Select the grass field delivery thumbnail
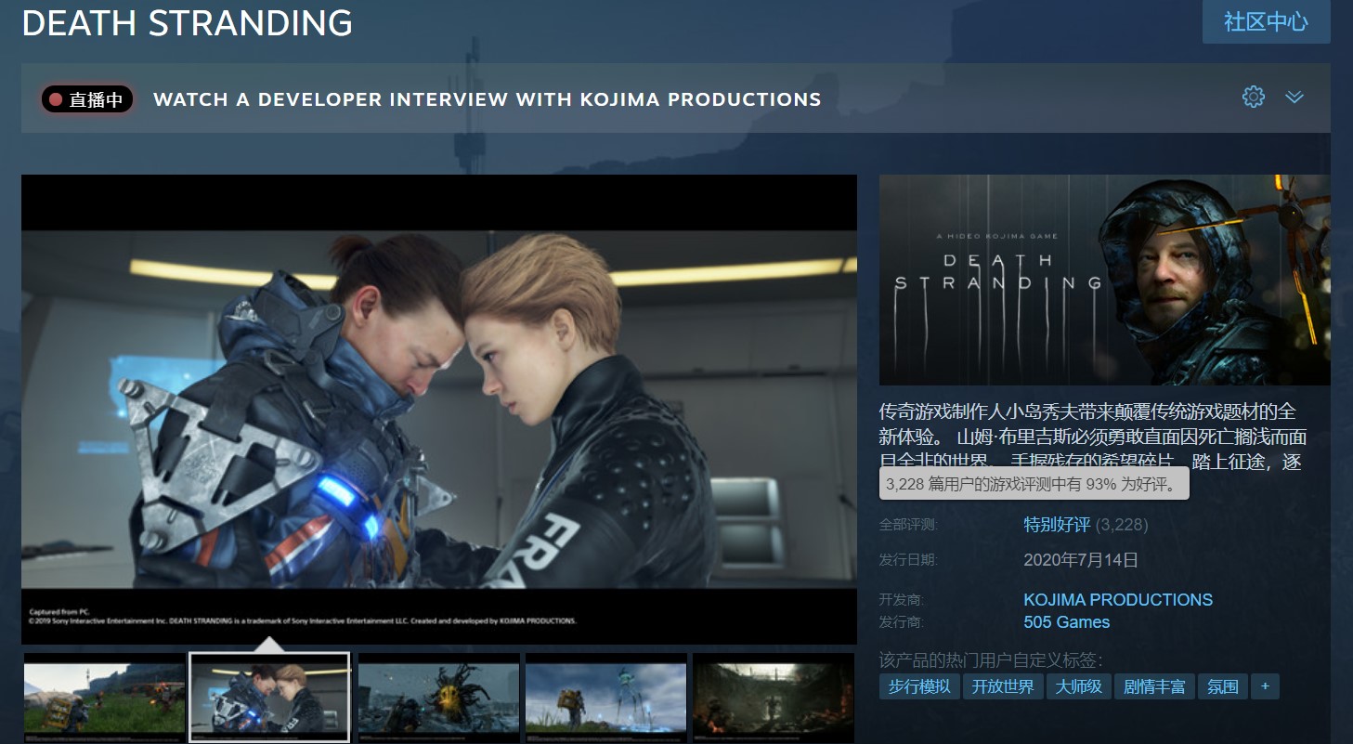1353x744 pixels. click(x=104, y=697)
